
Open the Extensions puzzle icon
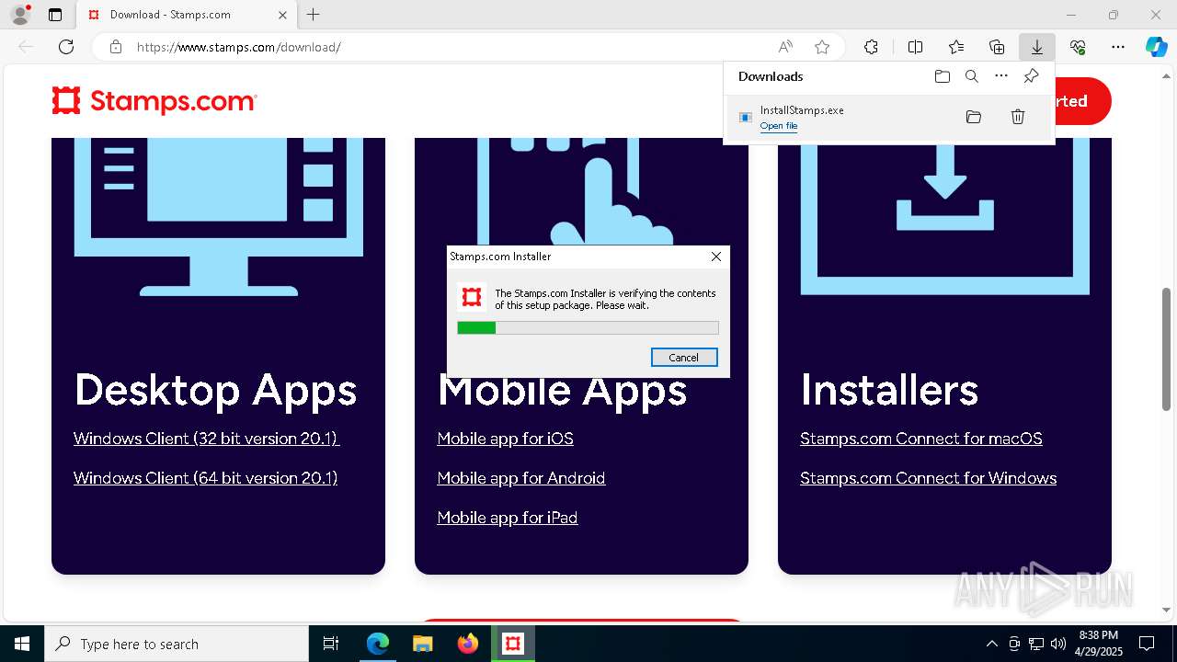tap(871, 47)
